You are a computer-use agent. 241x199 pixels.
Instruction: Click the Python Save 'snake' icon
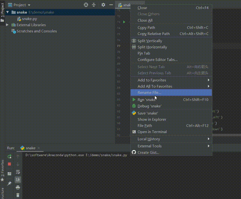point(134,113)
